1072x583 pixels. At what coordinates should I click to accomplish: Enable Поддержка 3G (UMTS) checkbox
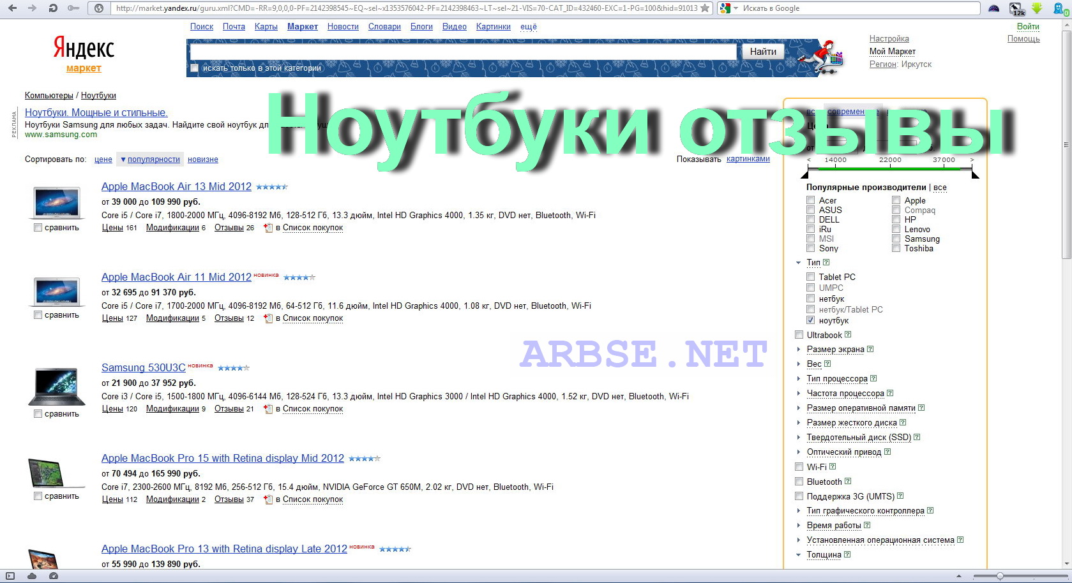point(799,496)
